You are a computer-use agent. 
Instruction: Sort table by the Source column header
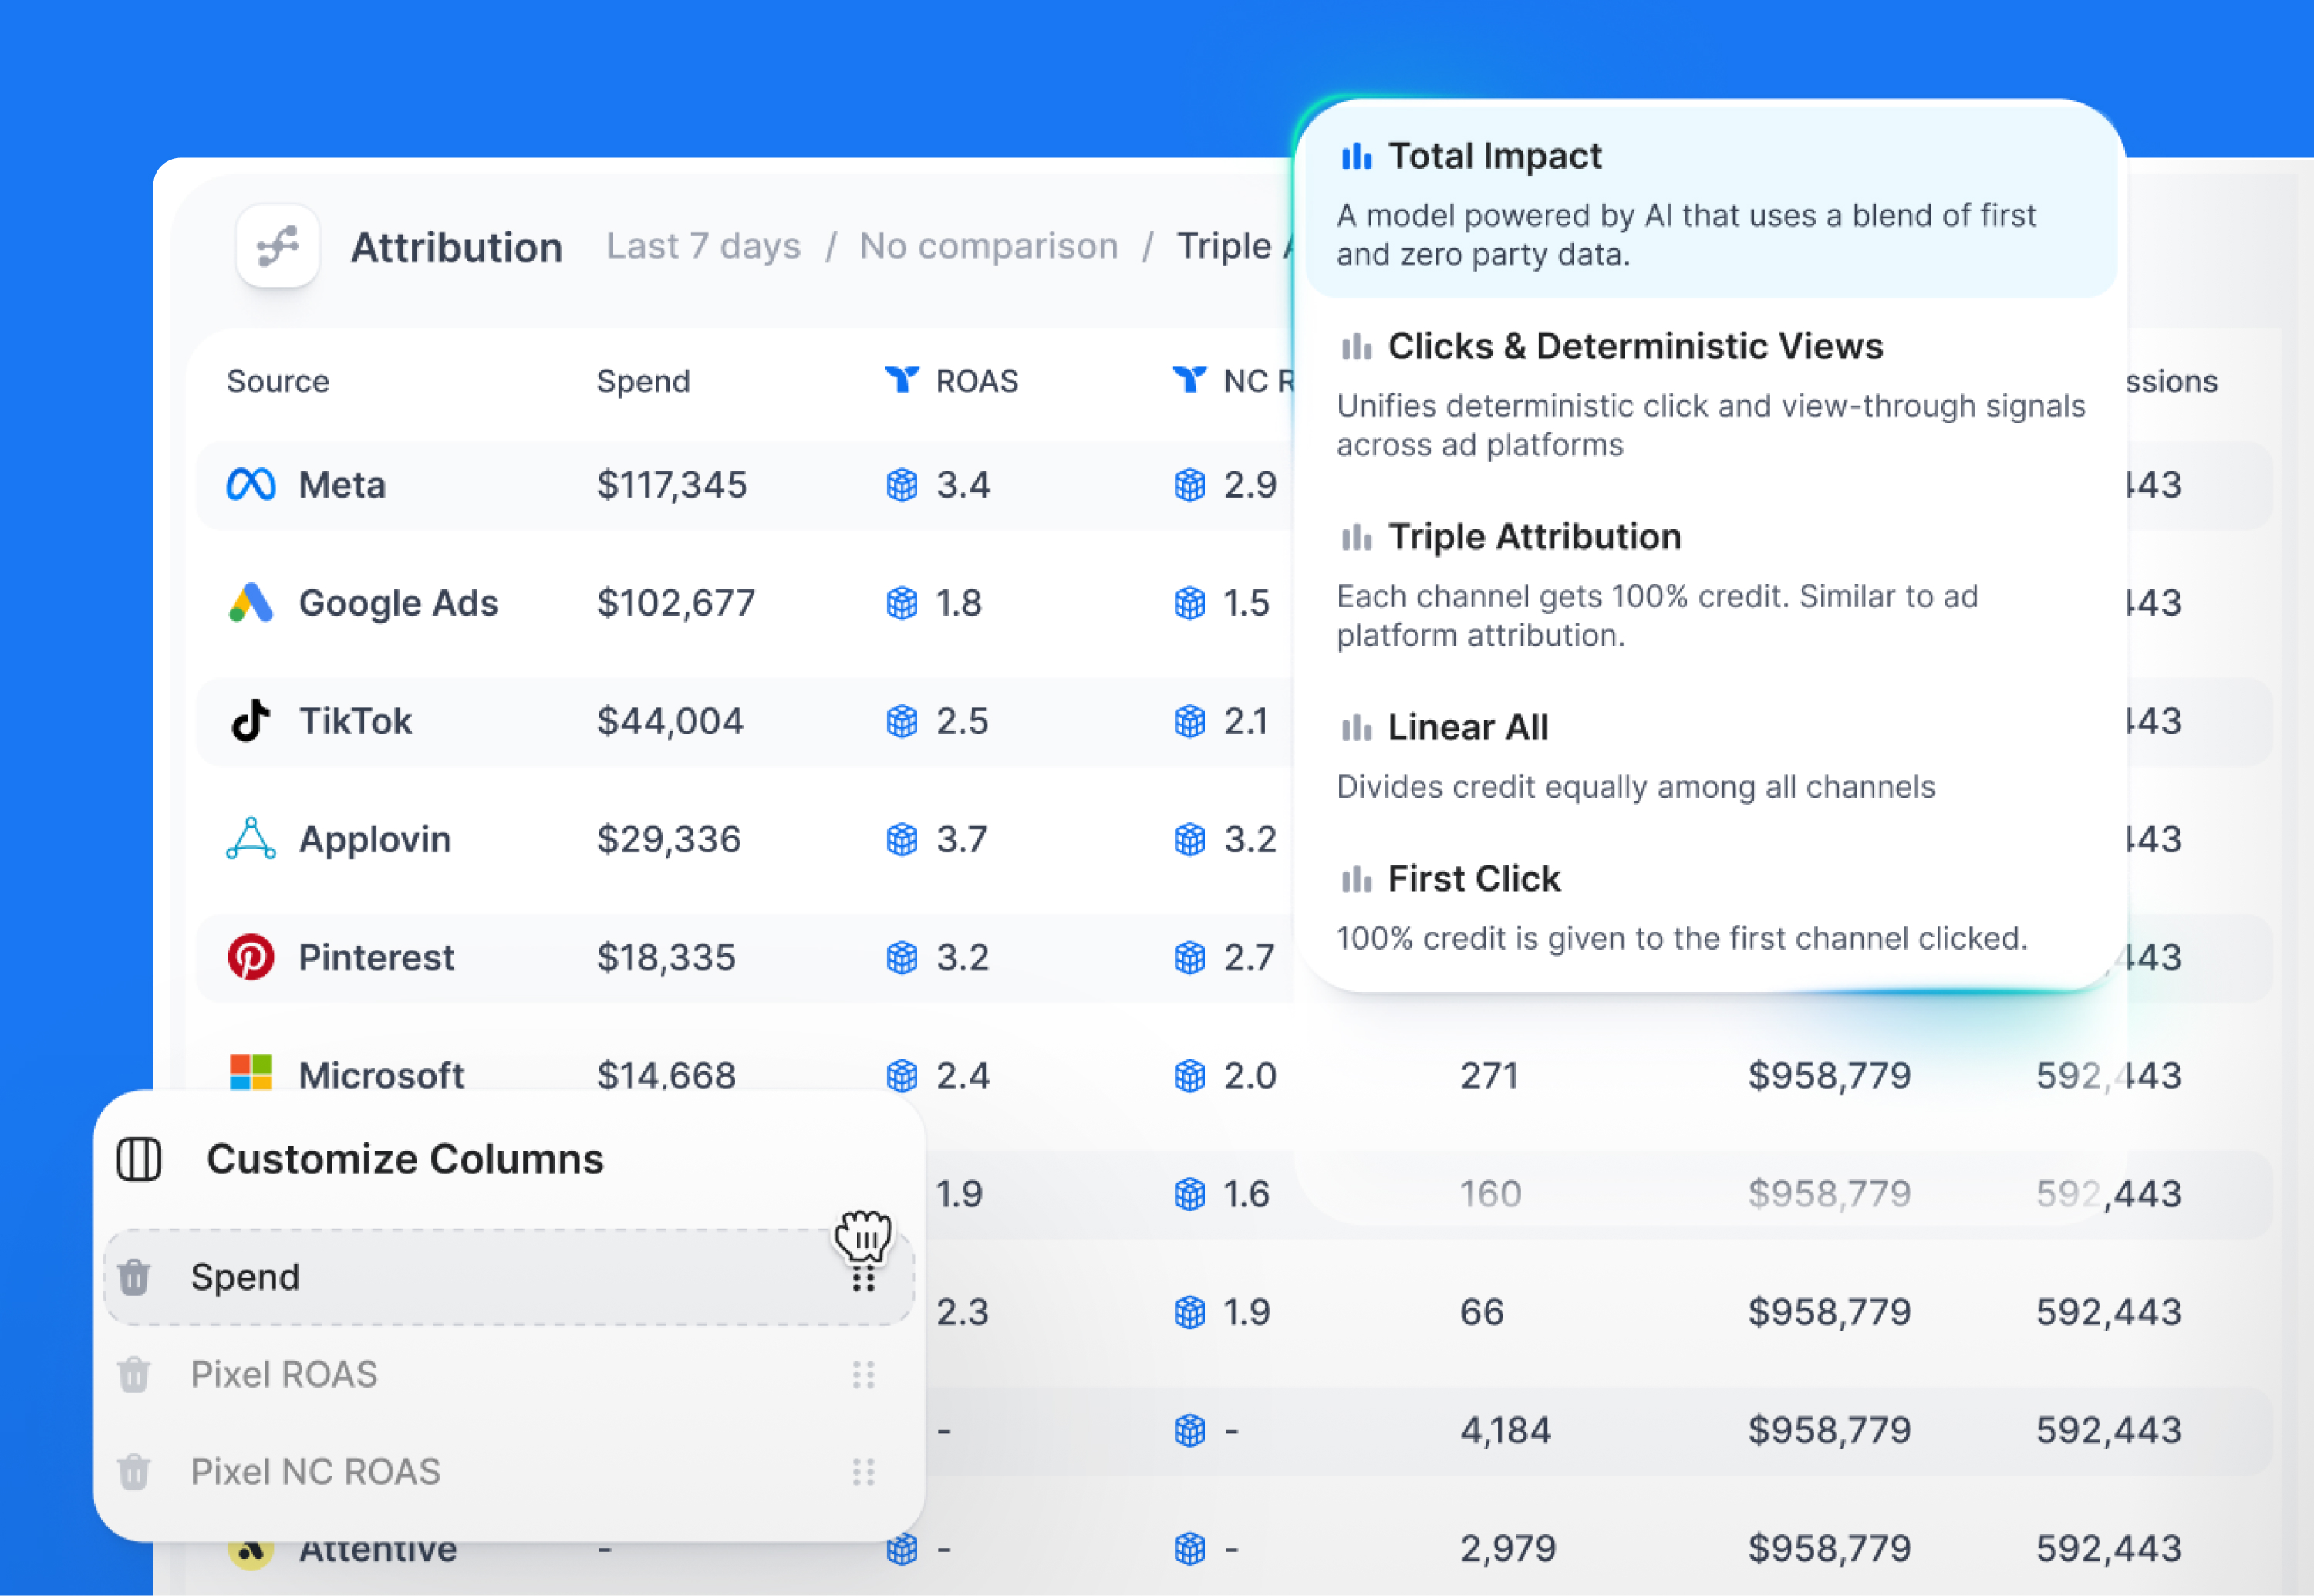pos(278,381)
